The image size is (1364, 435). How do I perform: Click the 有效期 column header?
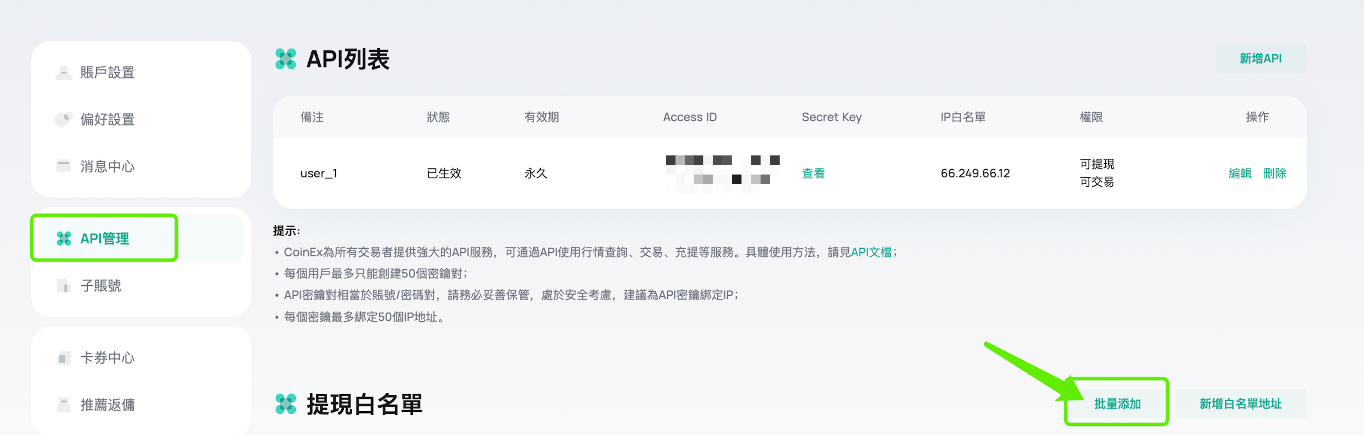[542, 117]
